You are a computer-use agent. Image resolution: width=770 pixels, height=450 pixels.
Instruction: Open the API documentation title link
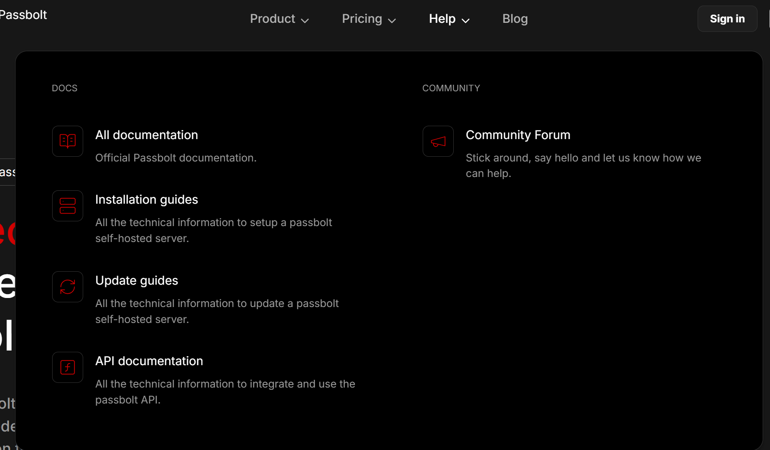pos(149,361)
